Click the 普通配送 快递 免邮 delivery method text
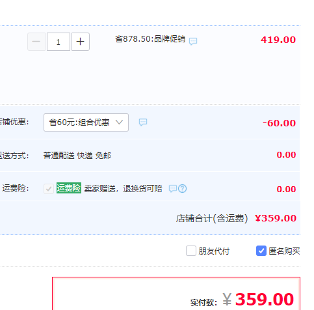The width and height of the screenshot is (314, 310). (77, 156)
